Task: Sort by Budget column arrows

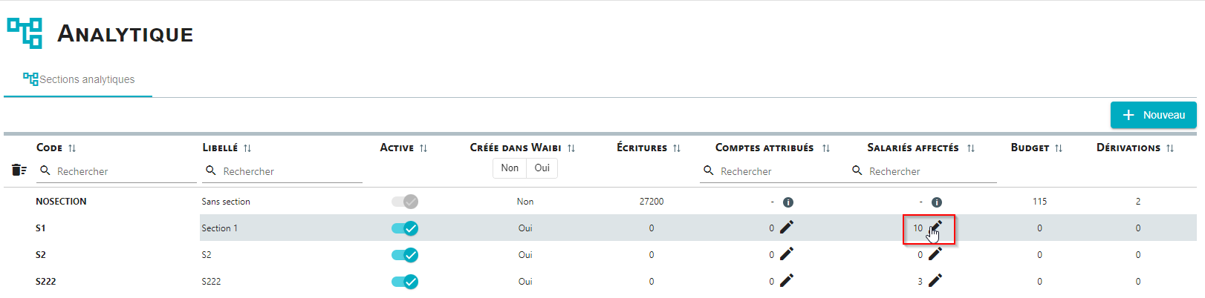Action: pyautogui.click(x=1059, y=148)
